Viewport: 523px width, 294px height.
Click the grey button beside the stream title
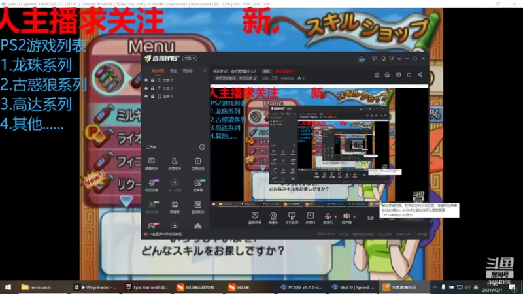(x=267, y=71)
